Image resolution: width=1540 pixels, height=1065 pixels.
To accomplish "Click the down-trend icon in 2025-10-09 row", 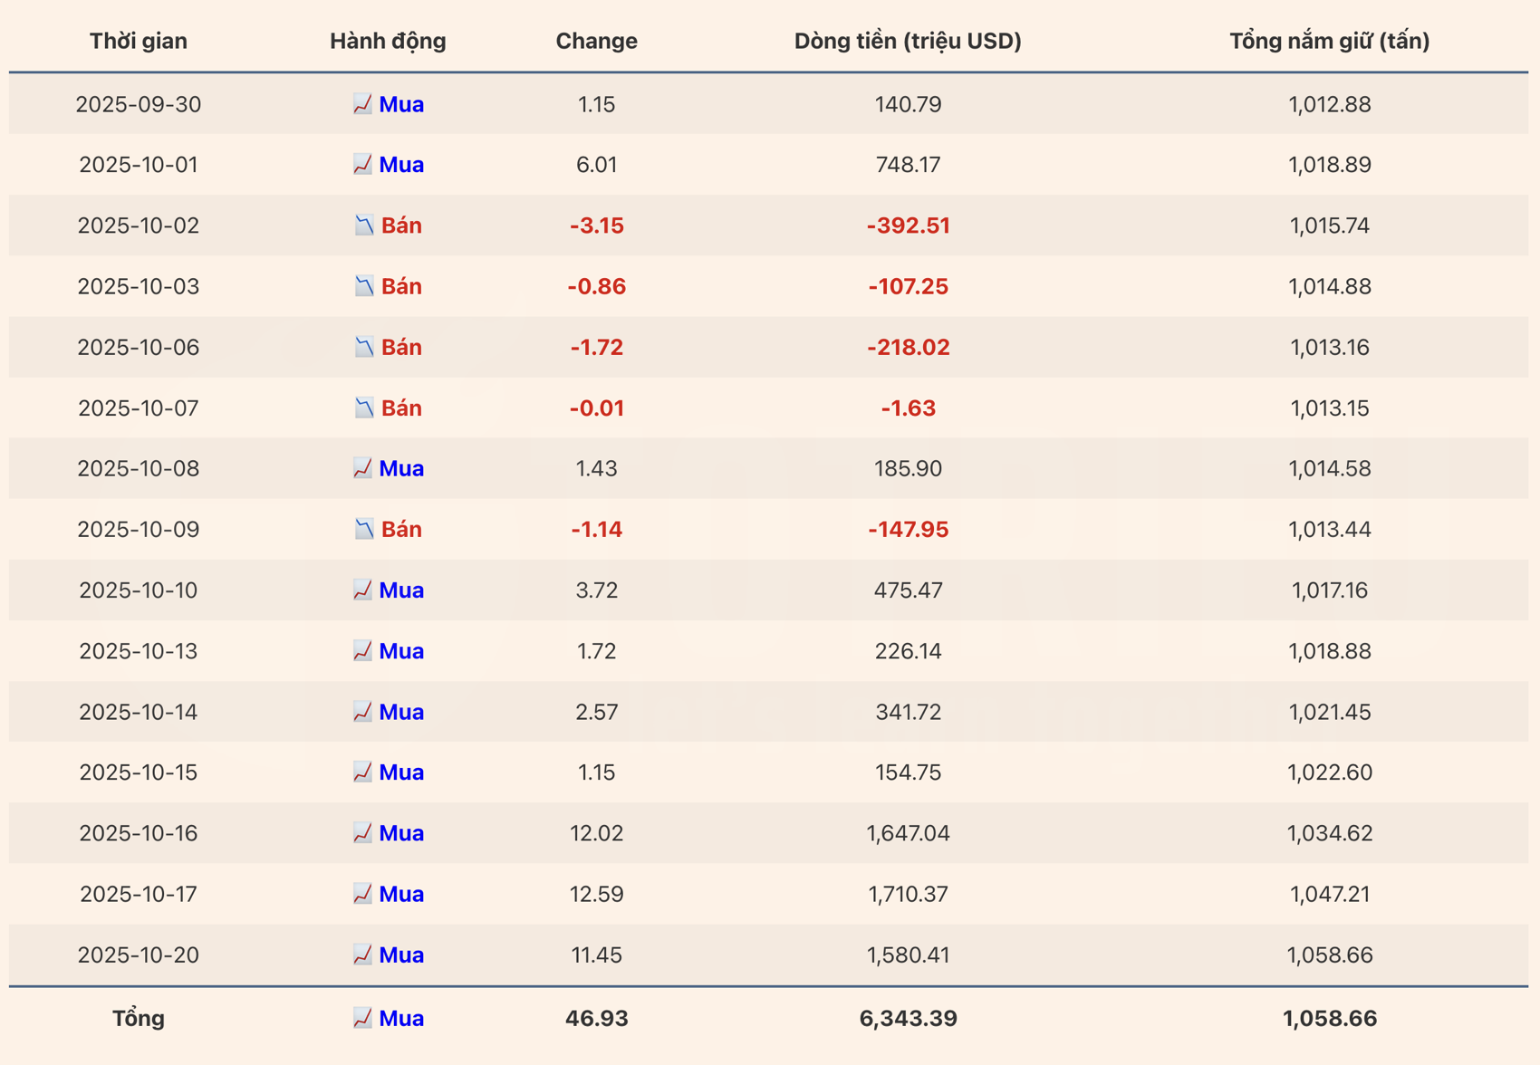I will 364,529.
